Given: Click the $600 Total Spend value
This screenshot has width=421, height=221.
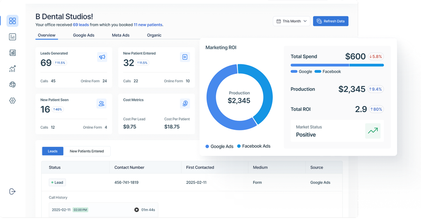Looking at the screenshot, I should click(x=355, y=57).
